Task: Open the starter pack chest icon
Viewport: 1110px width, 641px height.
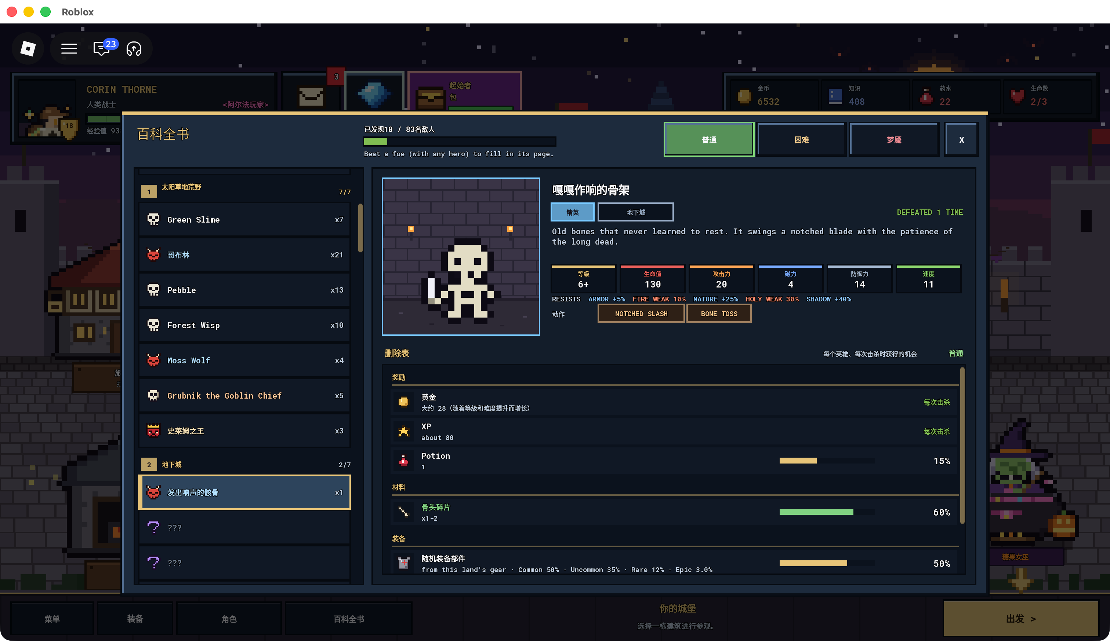Action: 430,97
